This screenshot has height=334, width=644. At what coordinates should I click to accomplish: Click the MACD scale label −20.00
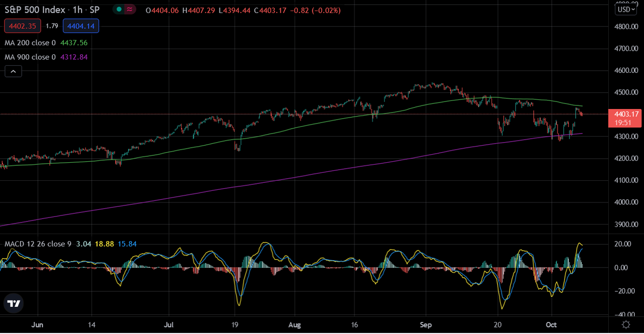624,291
